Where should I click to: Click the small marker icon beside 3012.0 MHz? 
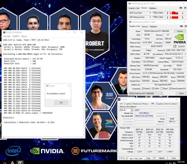point(153,12)
